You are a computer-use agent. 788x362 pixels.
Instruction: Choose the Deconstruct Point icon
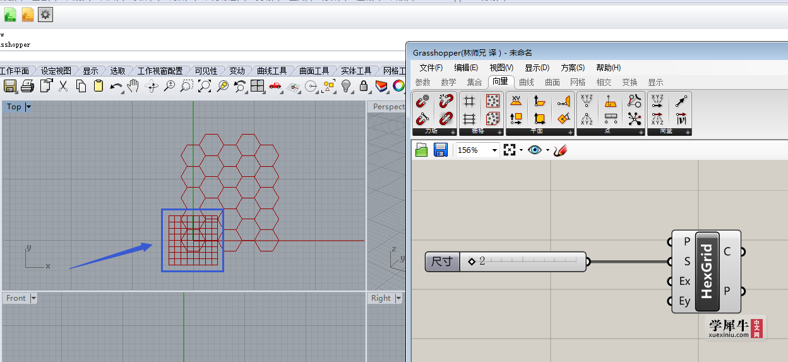coord(587,118)
